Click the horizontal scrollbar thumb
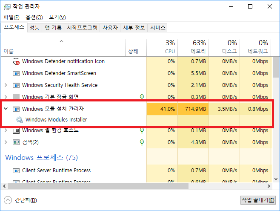 [98, 186]
